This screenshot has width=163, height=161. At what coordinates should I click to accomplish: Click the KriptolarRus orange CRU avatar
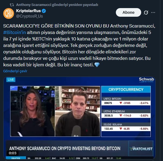(x=9, y=13)
